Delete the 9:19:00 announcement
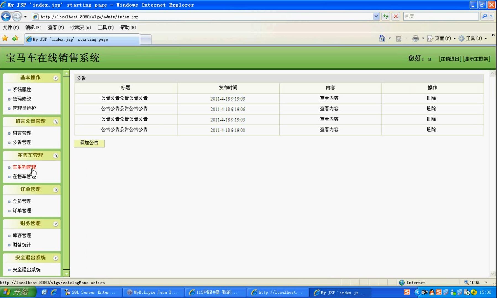The width and height of the screenshot is (497, 298). tap(431, 130)
